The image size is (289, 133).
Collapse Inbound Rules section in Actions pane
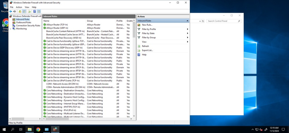187,21
